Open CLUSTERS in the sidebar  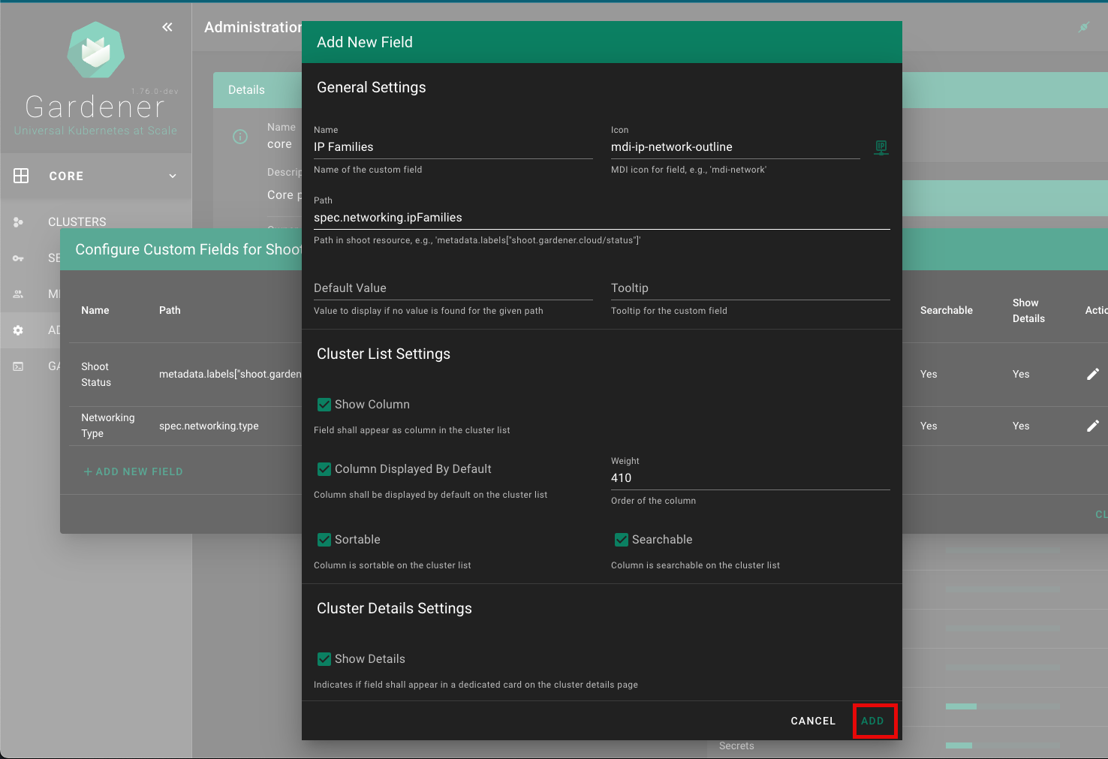pos(77,222)
